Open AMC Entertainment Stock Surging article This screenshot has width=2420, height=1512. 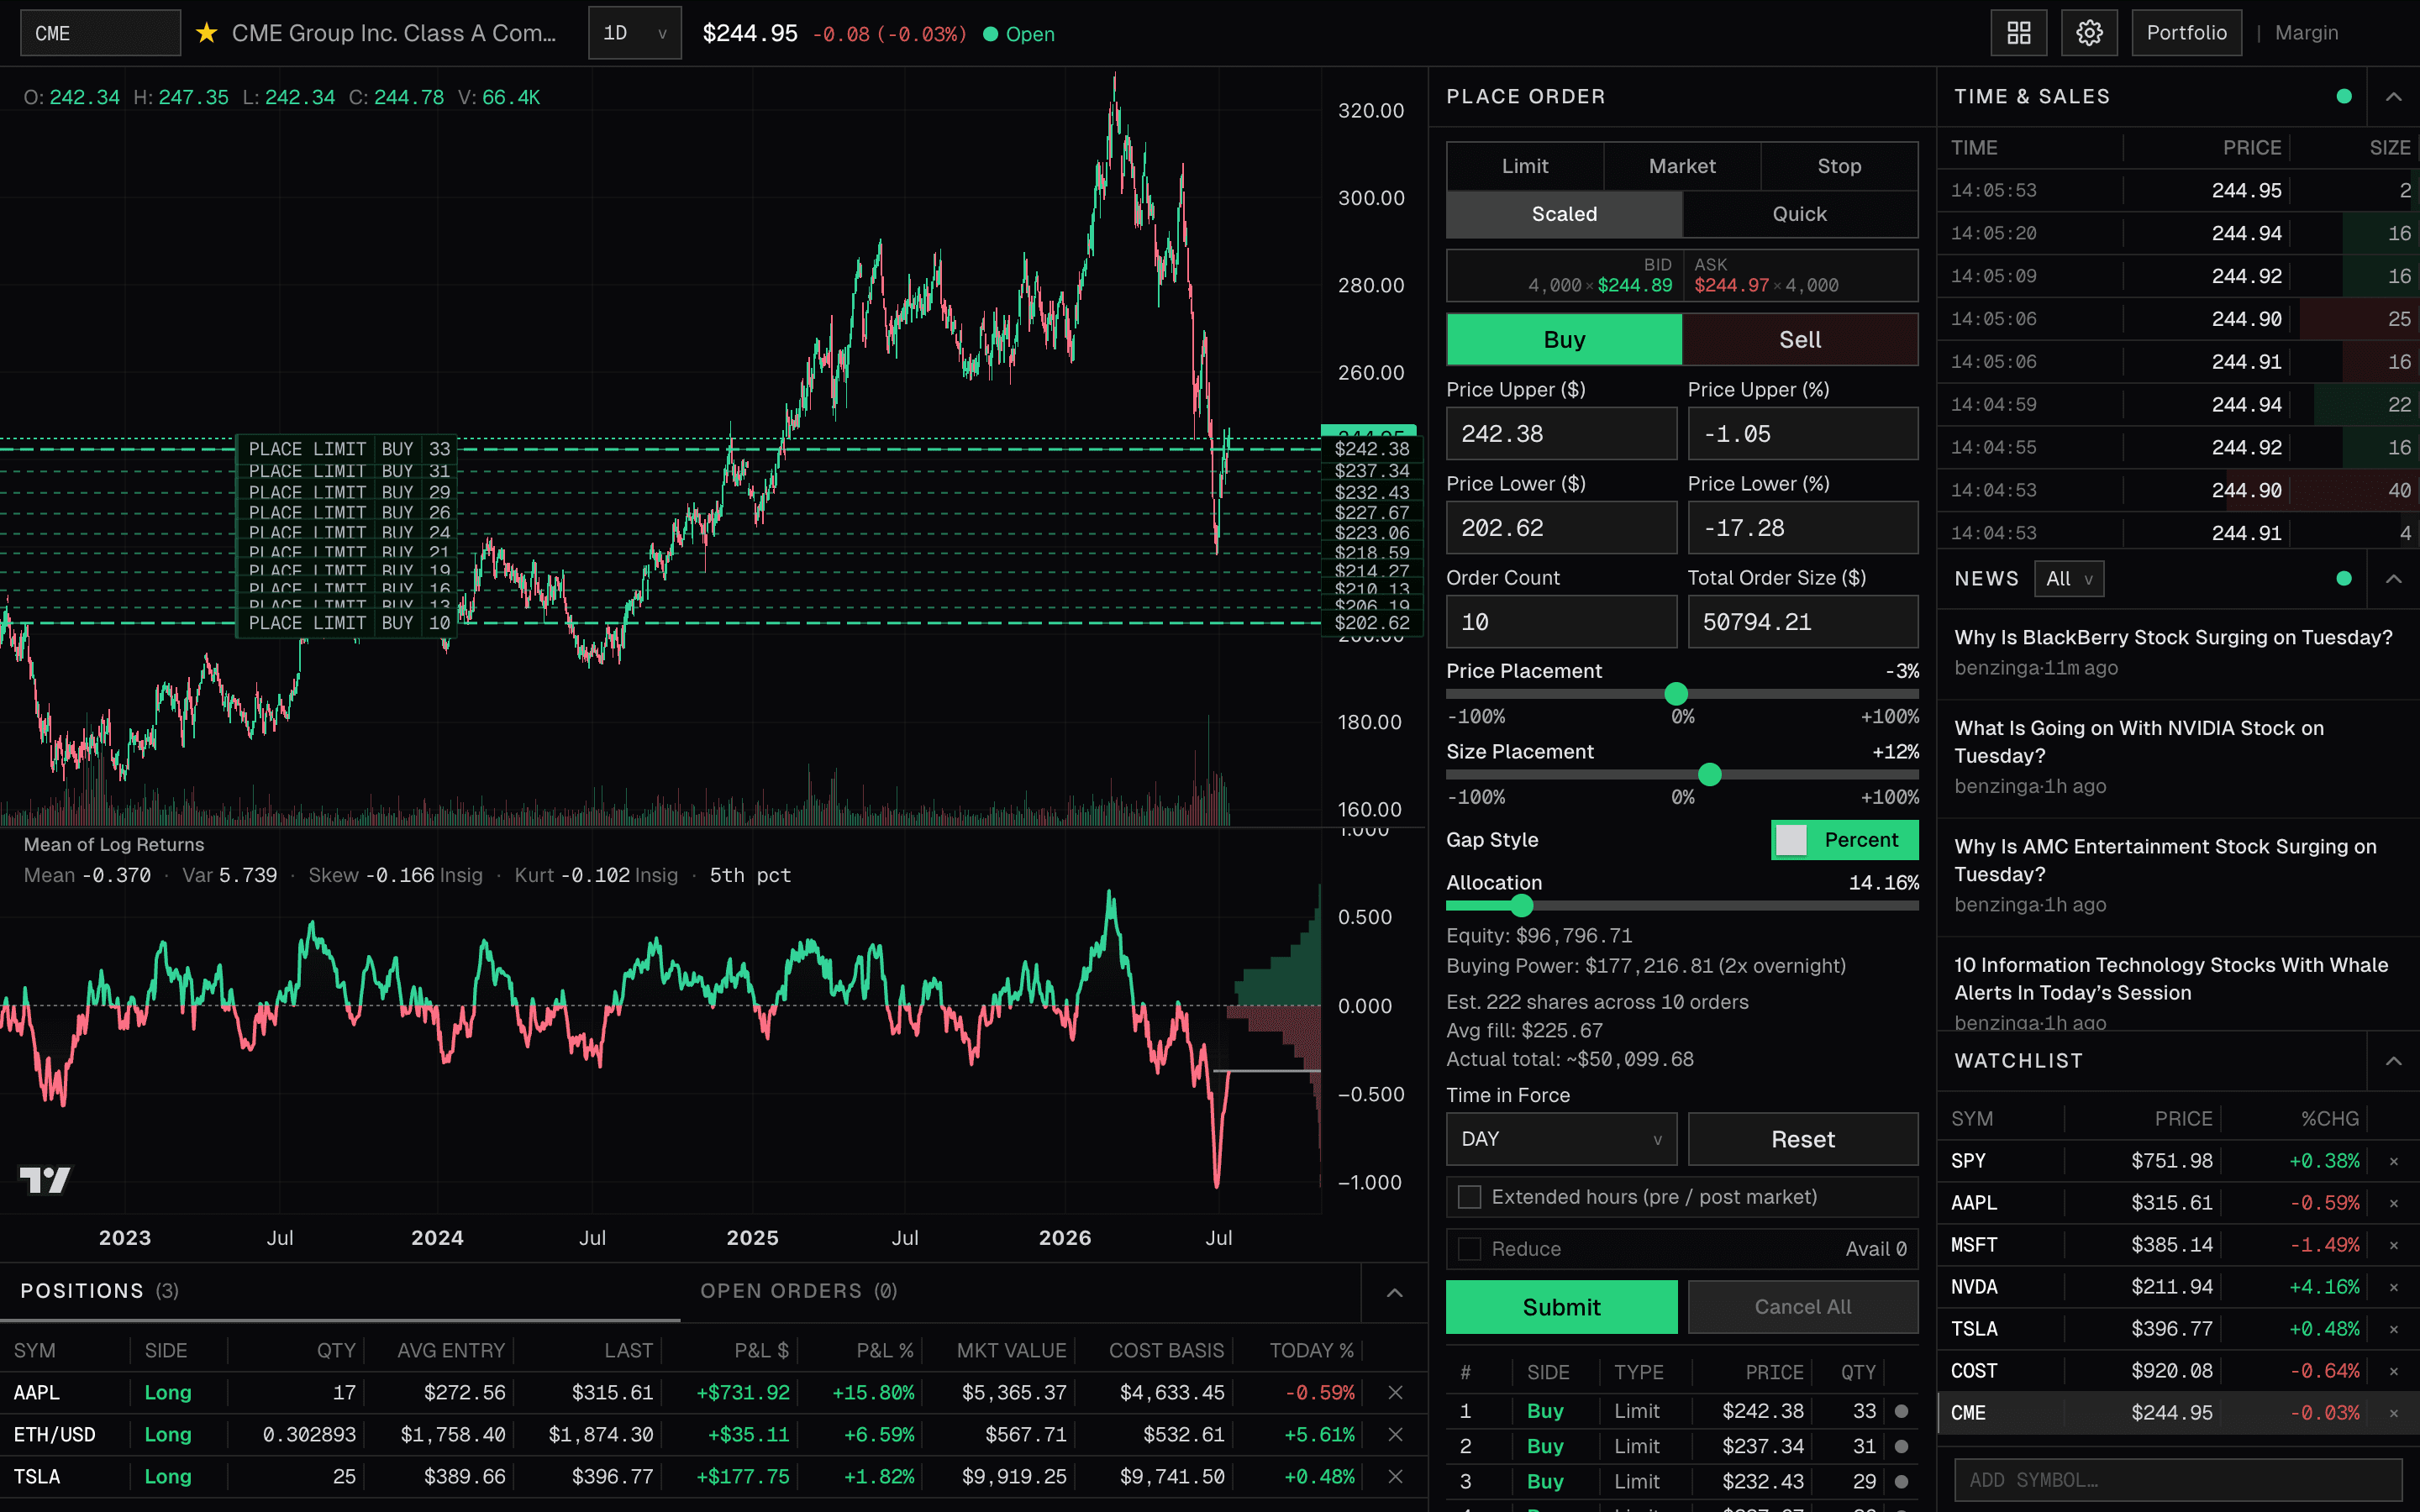(2165, 860)
